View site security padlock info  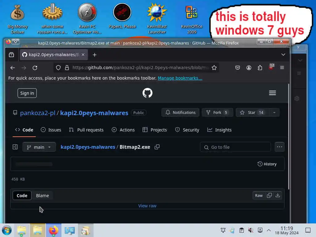[x=67, y=68]
